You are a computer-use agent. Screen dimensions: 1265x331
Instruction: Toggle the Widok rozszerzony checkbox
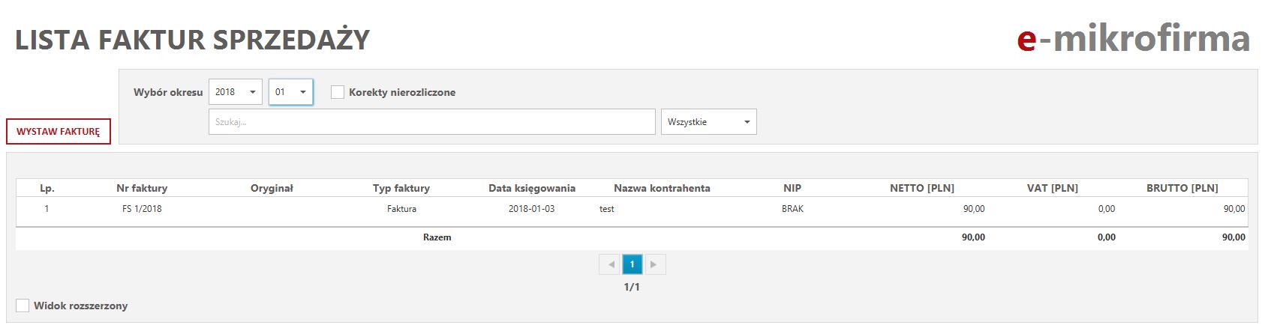click(x=23, y=306)
